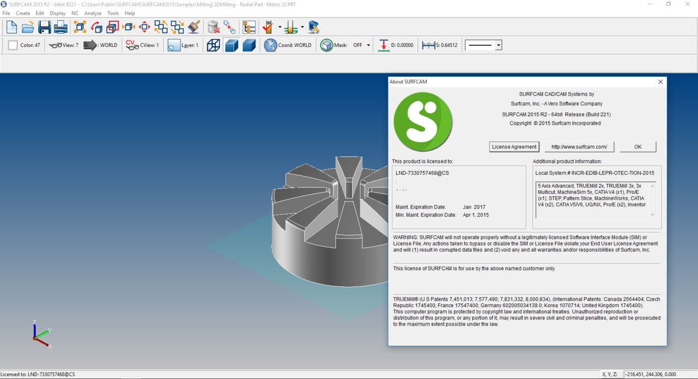Click the boxes icon with down-right orange arrow

pos(177,27)
